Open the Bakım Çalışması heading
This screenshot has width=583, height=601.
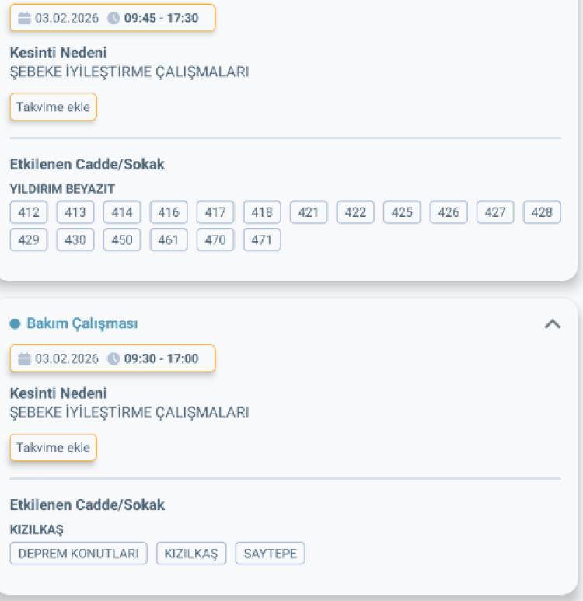(82, 323)
